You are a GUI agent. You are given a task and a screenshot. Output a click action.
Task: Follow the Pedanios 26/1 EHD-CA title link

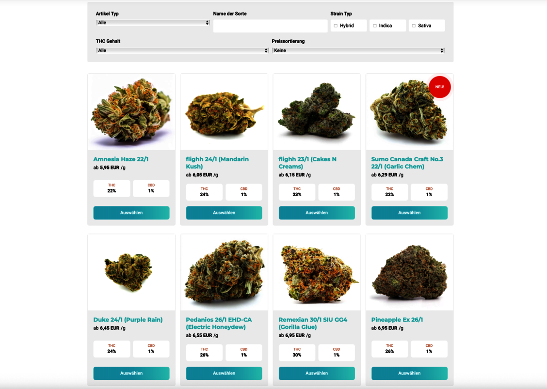click(x=219, y=323)
